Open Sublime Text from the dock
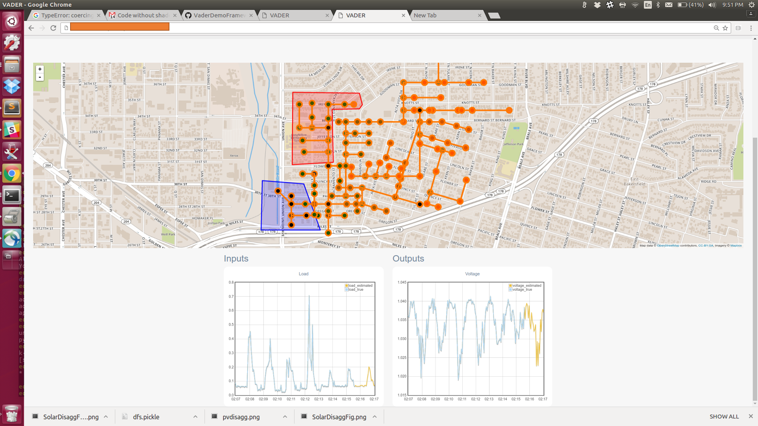 [11, 108]
